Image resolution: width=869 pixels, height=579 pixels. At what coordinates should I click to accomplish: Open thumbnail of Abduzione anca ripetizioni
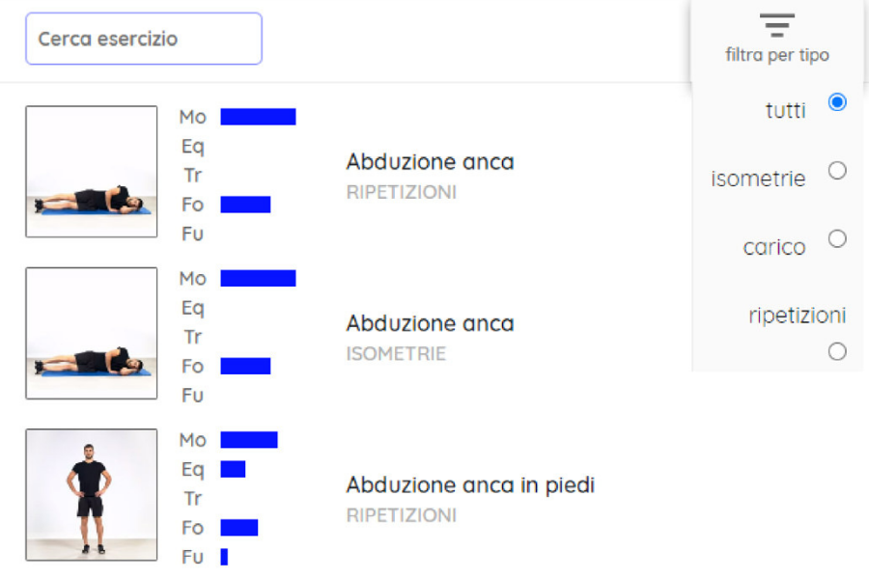[x=92, y=172]
